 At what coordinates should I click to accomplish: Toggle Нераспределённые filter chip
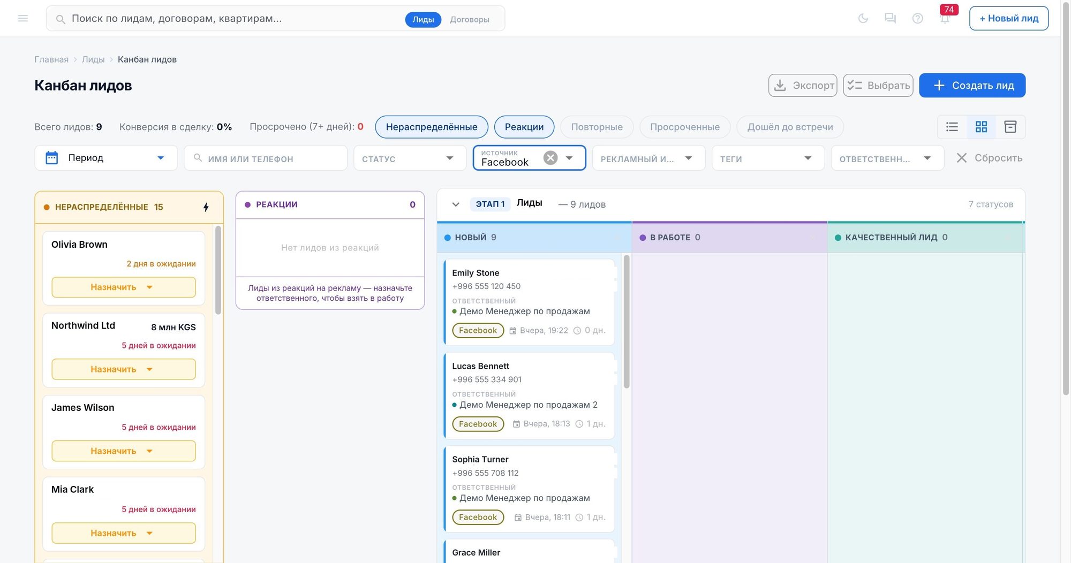click(x=432, y=127)
